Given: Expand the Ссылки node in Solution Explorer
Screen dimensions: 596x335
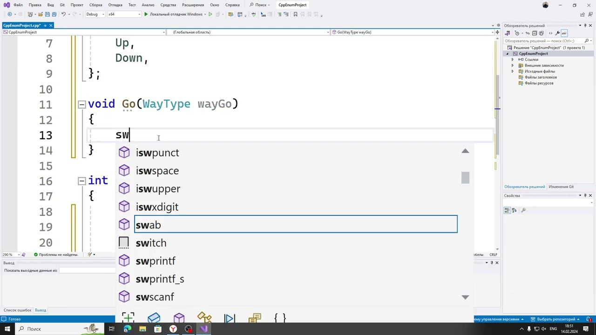Looking at the screenshot, I should coord(513,60).
